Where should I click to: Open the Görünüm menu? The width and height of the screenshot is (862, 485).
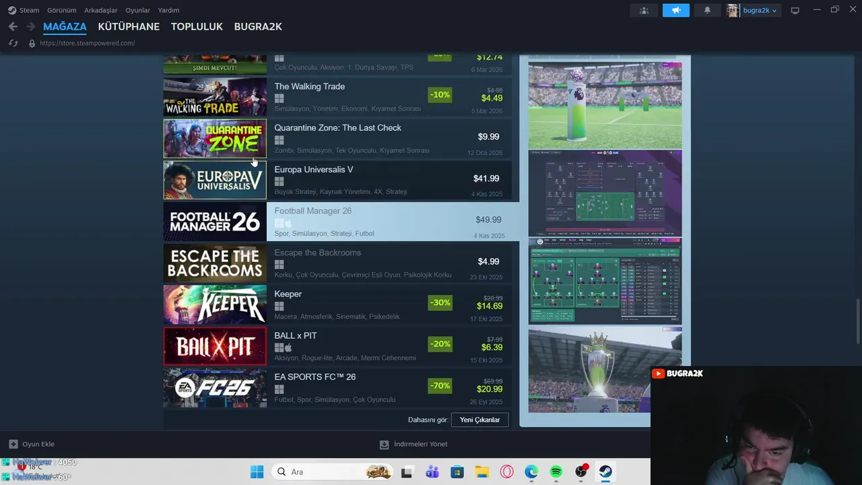click(61, 10)
